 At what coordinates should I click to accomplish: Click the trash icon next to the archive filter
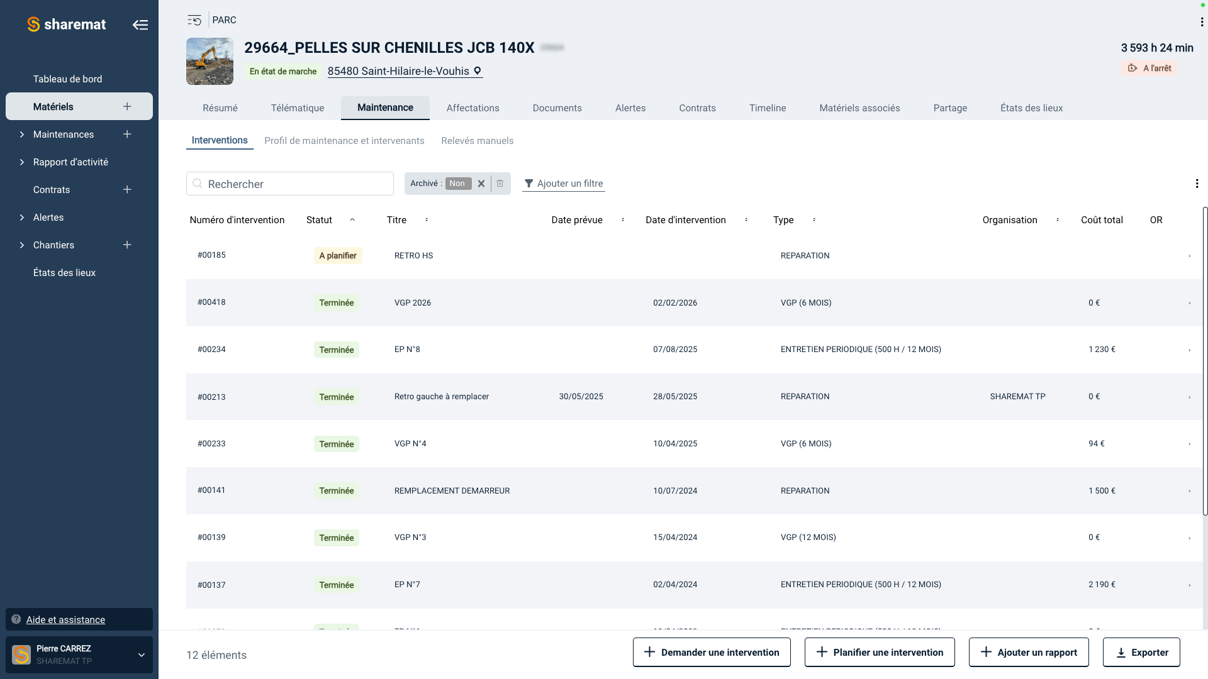(x=500, y=183)
